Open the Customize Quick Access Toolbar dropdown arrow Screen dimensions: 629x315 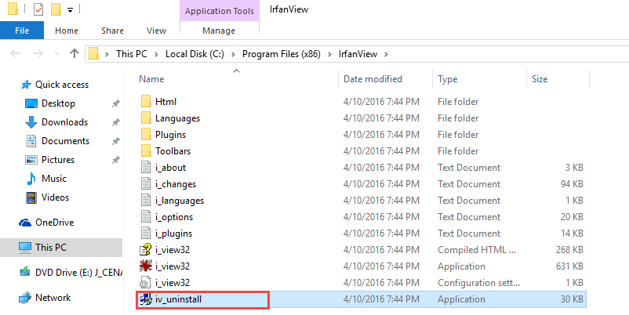[70, 10]
